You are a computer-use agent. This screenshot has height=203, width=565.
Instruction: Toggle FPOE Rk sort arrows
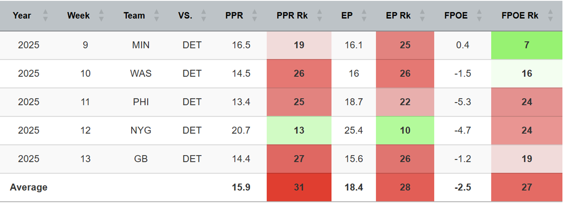point(550,15)
